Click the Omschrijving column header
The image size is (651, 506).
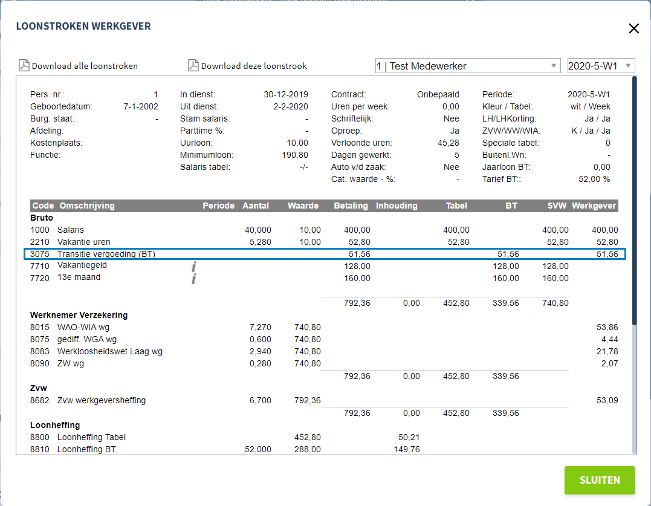click(x=87, y=206)
